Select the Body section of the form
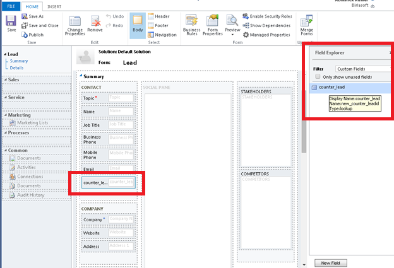The image size is (394, 268). tap(138, 25)
